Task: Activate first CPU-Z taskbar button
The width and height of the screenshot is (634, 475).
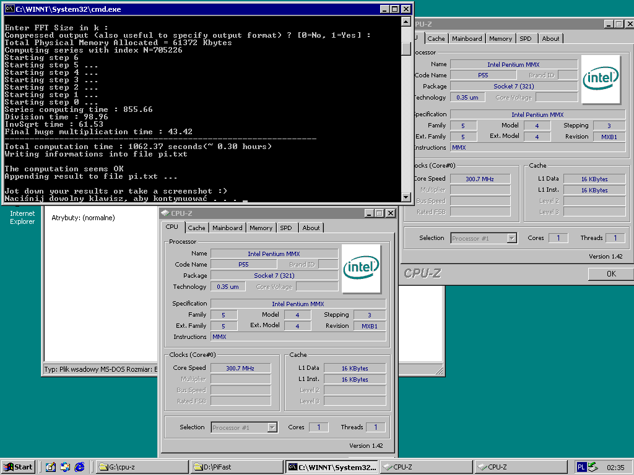Action: (427, 467)
